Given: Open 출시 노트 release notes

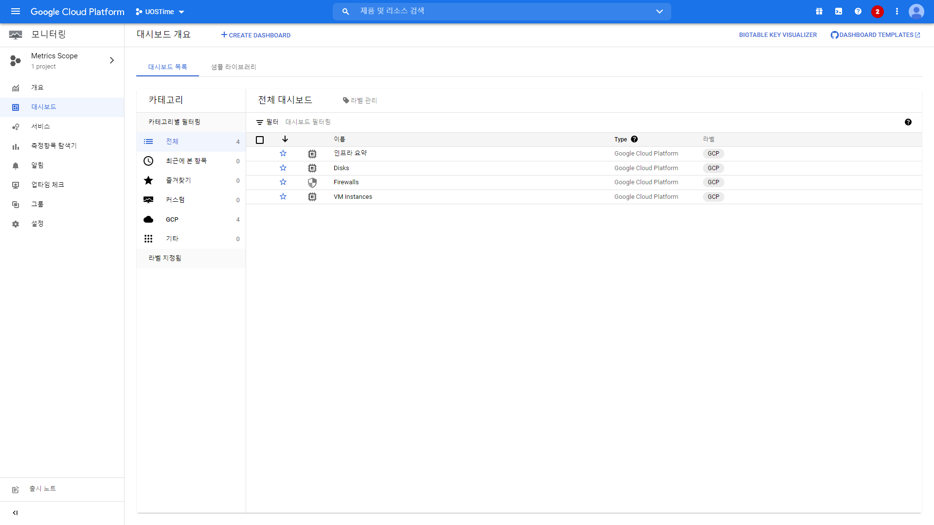Looking at the screenshot, I should pyautogui.click(x=62, y=489).
